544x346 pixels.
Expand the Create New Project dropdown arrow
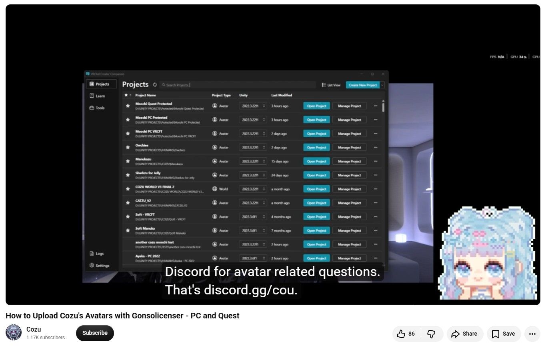point(382,85)
